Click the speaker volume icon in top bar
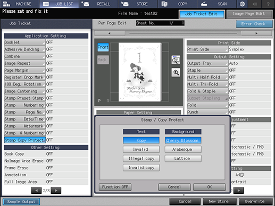275x206 pixels. coord(255,4)
